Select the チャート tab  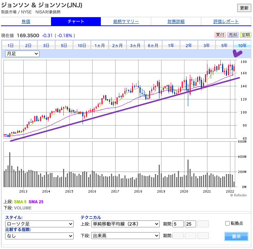coord(76,21)
